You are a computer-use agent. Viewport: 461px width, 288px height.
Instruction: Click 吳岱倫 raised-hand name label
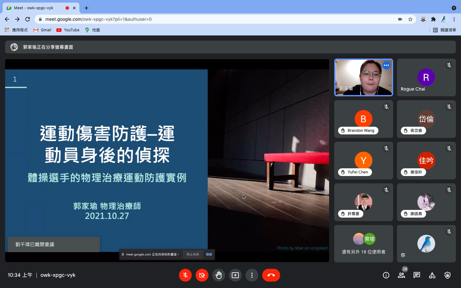(413, 131)
